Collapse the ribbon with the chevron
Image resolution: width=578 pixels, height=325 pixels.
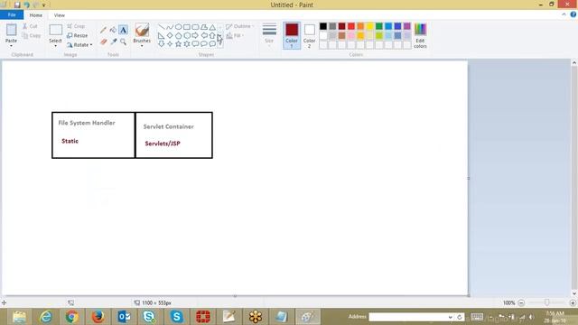pyautogui.click(x=564, y=14)
